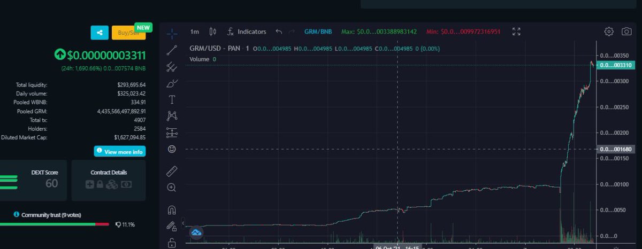
Task: Click the Daily volume value $325,023.42
Action: point(131,94)
